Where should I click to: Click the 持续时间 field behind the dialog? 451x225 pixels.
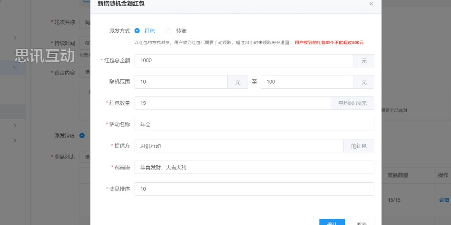coord(86,43)
